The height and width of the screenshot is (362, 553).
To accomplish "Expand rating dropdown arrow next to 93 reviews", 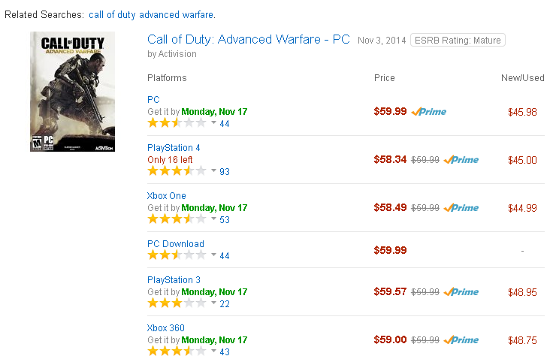I will (x=213, y=170).
